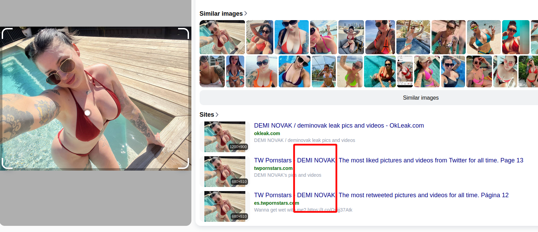The image size is (538, 232).
Task: Click the top-right crop corner handle
Action: pyautogui.click(x=184, y=33)
